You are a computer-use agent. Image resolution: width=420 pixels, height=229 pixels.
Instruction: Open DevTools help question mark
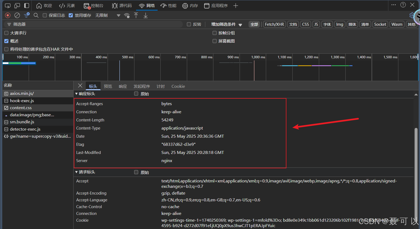pyautogui.click(x=403, y=5)
